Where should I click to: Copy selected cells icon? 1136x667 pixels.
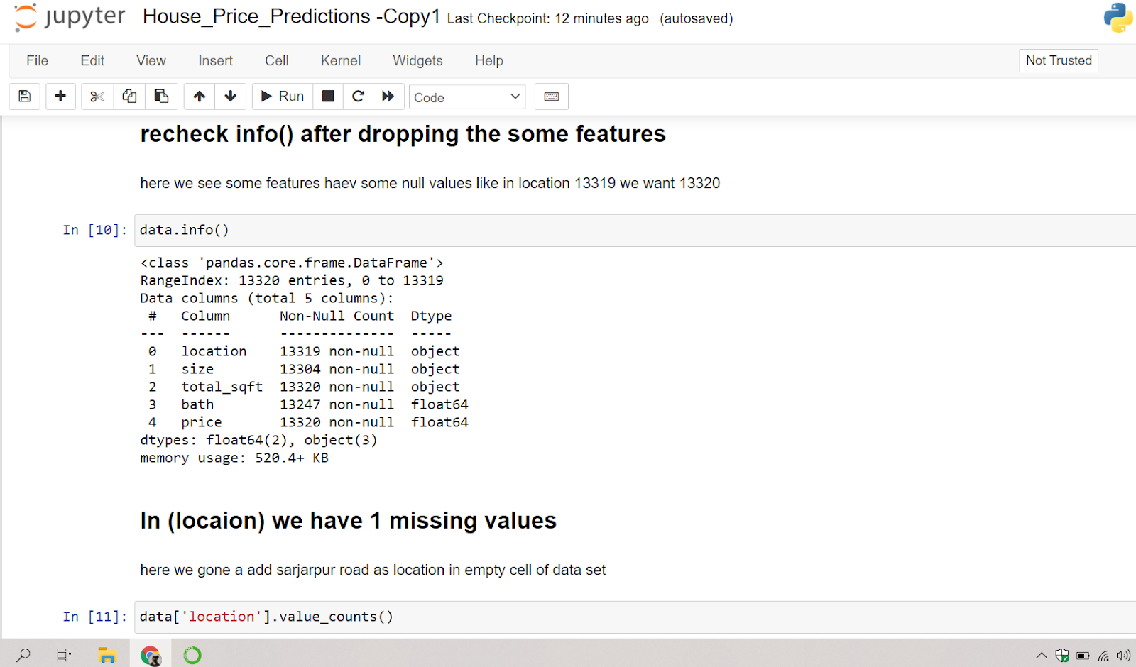(x=129, y=97)
